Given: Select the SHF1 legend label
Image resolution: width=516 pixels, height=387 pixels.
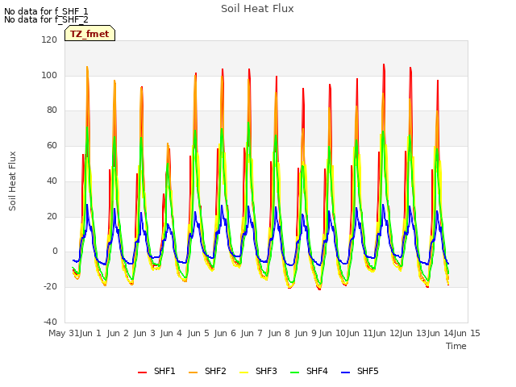Looking at the screenshot, I should point(164,371).
